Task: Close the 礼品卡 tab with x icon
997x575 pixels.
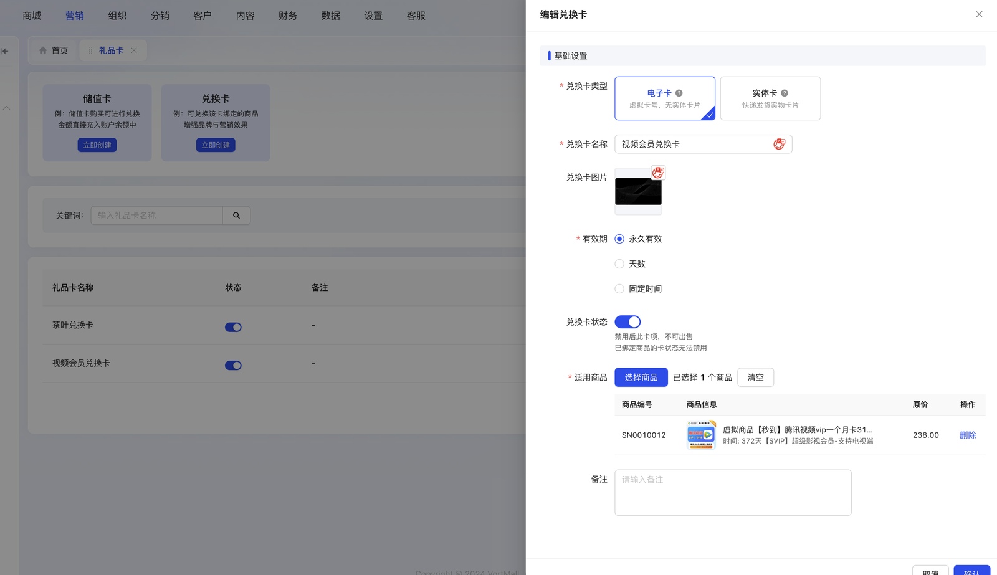Action: (x=134, y=50)
